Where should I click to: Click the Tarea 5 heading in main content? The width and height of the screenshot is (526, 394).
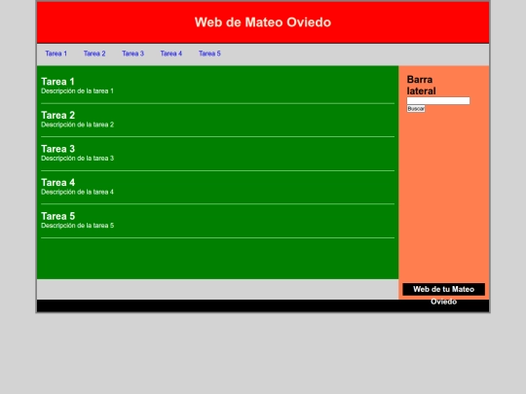point(57,216)
